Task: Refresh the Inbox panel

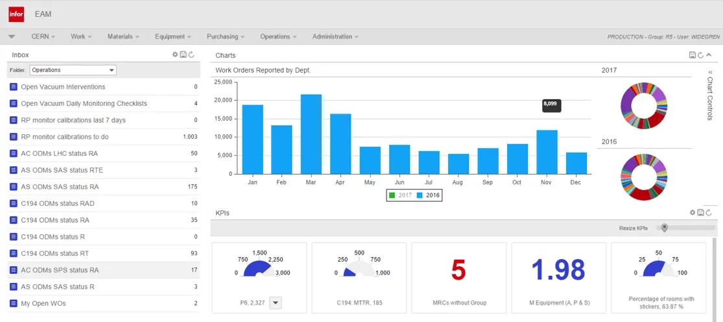Action: click(191, 55)
